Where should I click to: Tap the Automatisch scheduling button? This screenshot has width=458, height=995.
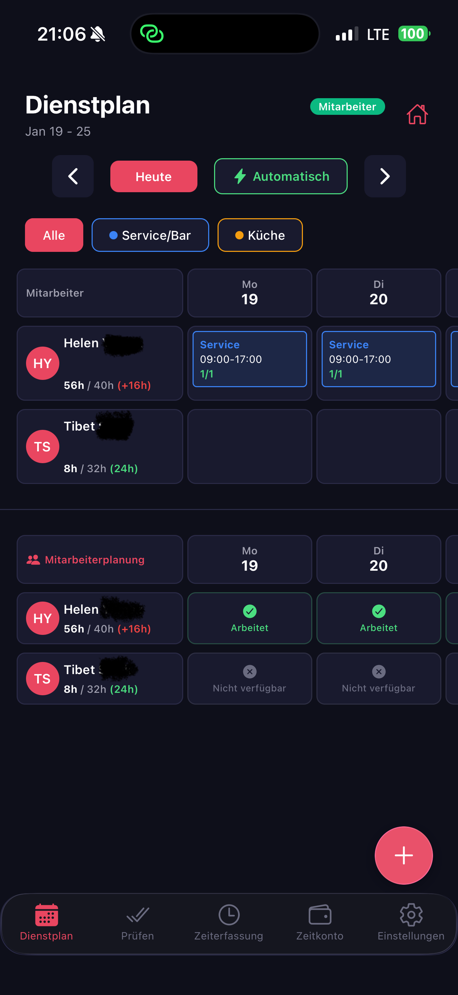tap(281, 176)
